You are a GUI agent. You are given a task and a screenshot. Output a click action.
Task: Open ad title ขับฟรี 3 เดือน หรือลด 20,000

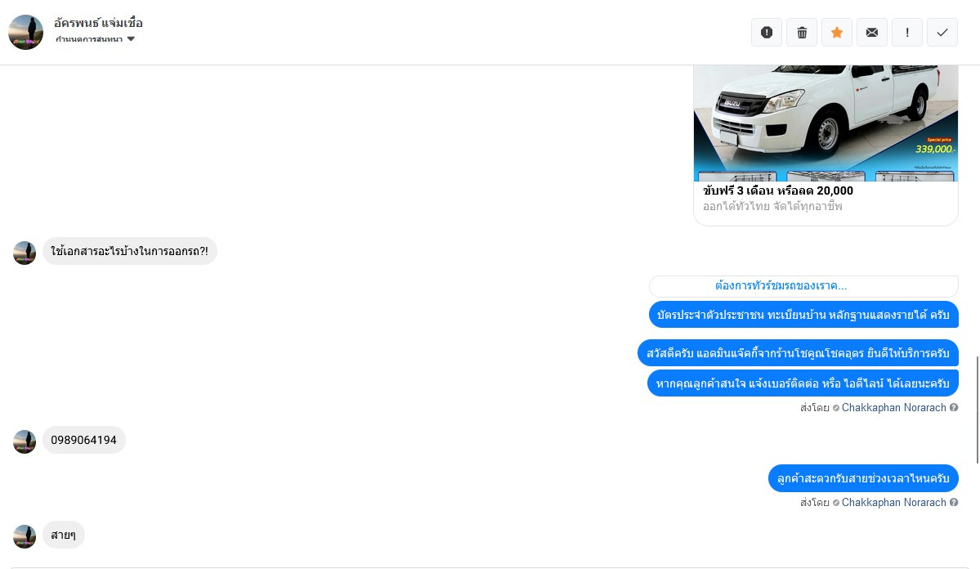778,190
